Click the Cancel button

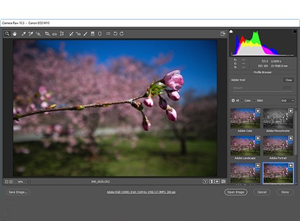(262, 192)
